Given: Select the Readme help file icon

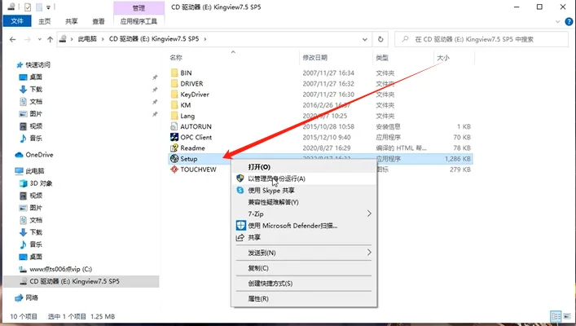Looking at the screenshot, I should [x=174, y=148].
